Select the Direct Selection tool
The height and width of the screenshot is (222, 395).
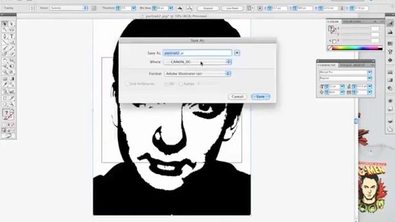pyautogui.click(x=11, y=23)
